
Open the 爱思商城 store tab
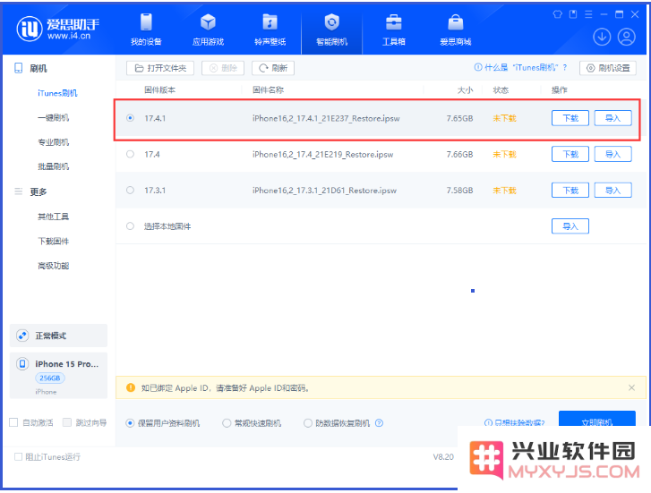click(456, 29)
